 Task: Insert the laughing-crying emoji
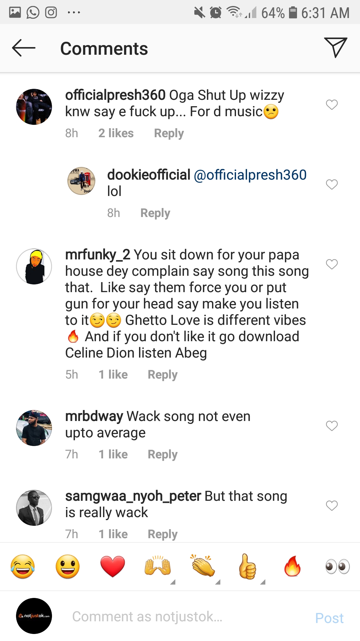point(23,567)
